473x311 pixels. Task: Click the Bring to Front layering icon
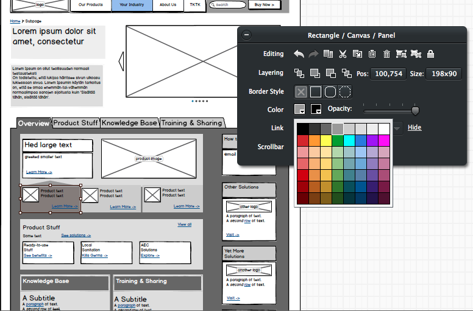coord(299,73)
